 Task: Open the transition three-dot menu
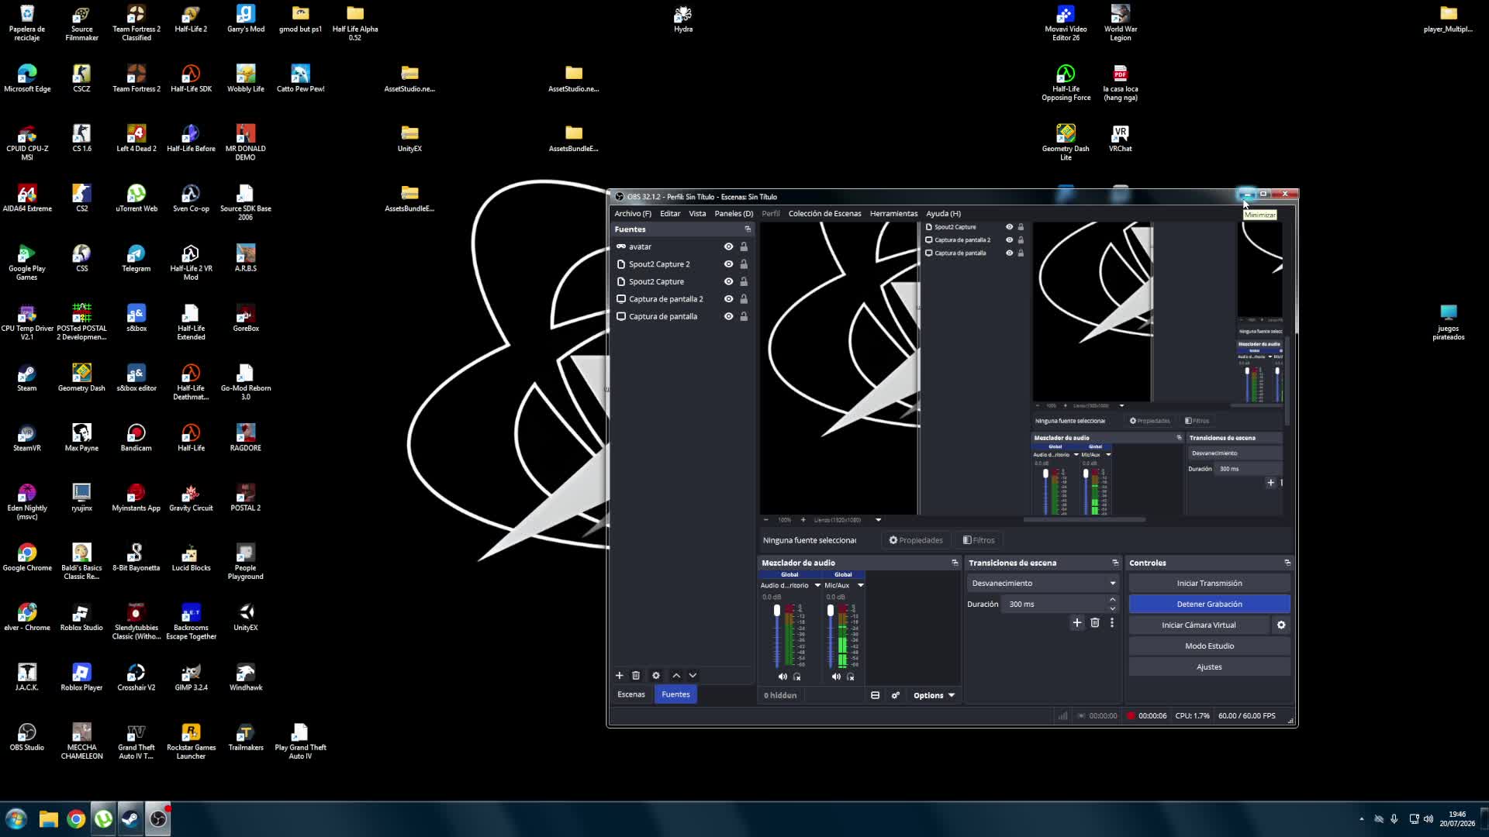coord(1112,622)
